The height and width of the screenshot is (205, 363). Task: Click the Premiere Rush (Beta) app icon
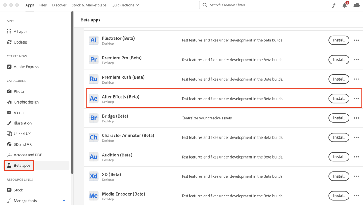click(x=94, y=79)
